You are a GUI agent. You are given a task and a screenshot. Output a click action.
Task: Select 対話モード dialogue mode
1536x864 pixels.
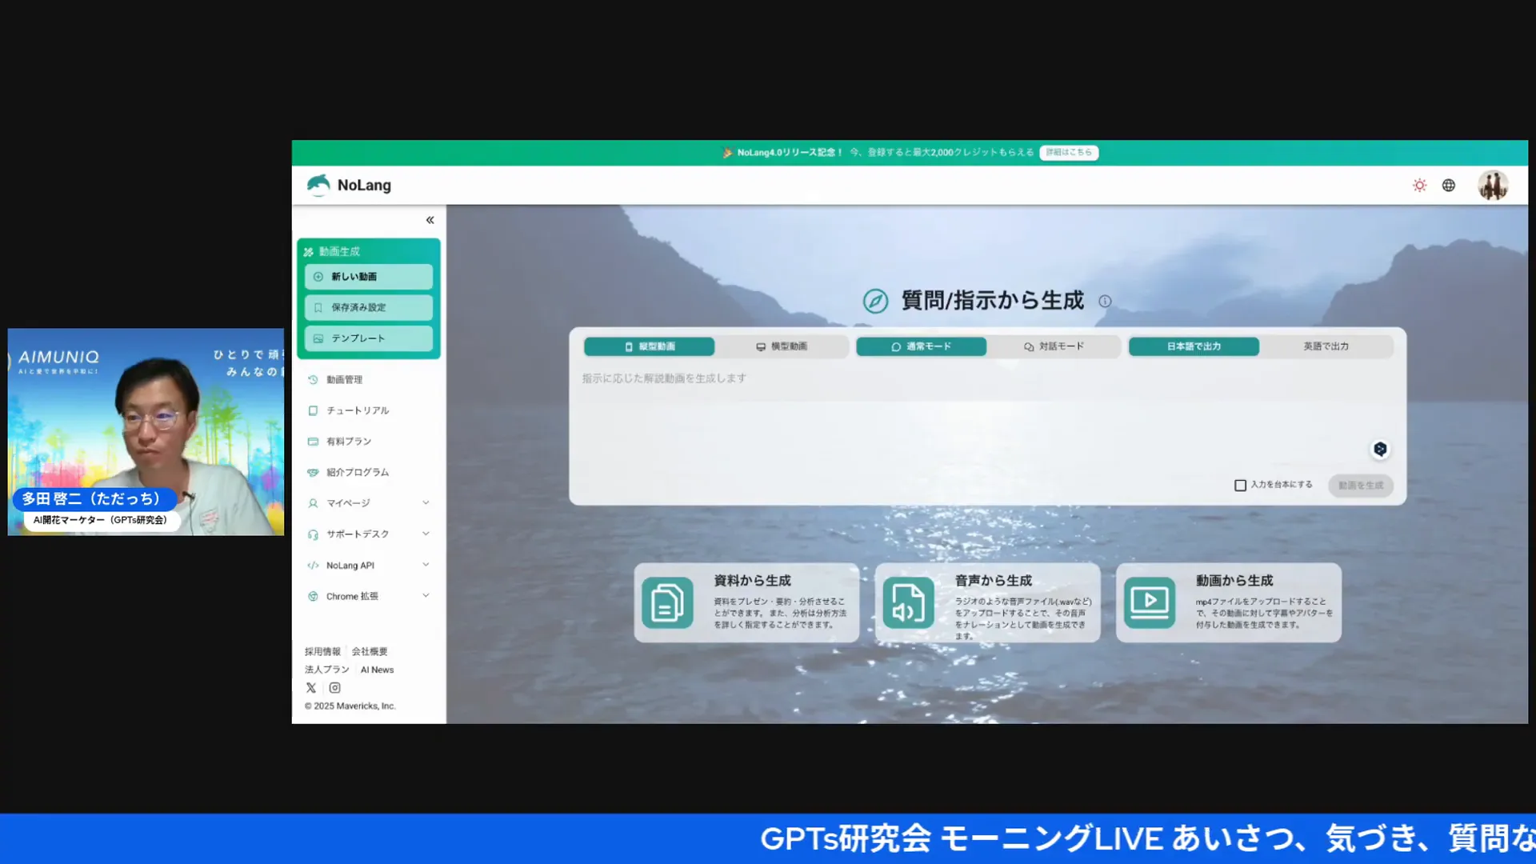(x=1054, y=346)
